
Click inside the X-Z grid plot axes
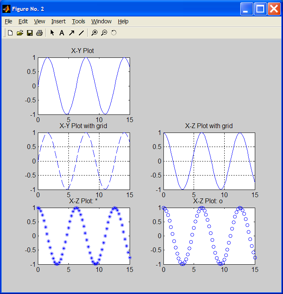(209, 161)
